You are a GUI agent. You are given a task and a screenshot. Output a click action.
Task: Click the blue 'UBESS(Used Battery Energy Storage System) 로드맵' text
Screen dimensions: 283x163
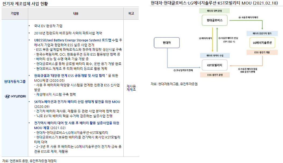(73, 40)
